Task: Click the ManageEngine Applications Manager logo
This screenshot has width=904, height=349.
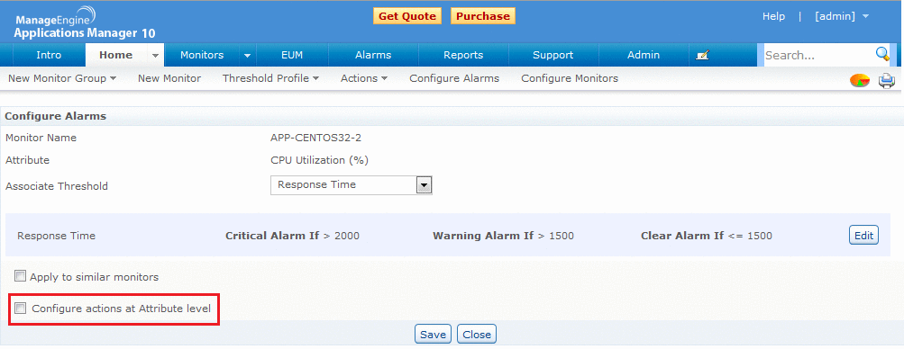Action: (84, 22)
